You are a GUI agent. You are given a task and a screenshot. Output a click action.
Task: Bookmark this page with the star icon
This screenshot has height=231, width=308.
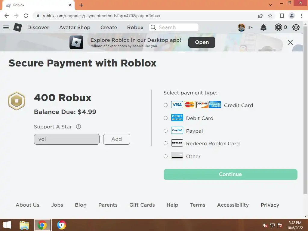tap(270, 16)
